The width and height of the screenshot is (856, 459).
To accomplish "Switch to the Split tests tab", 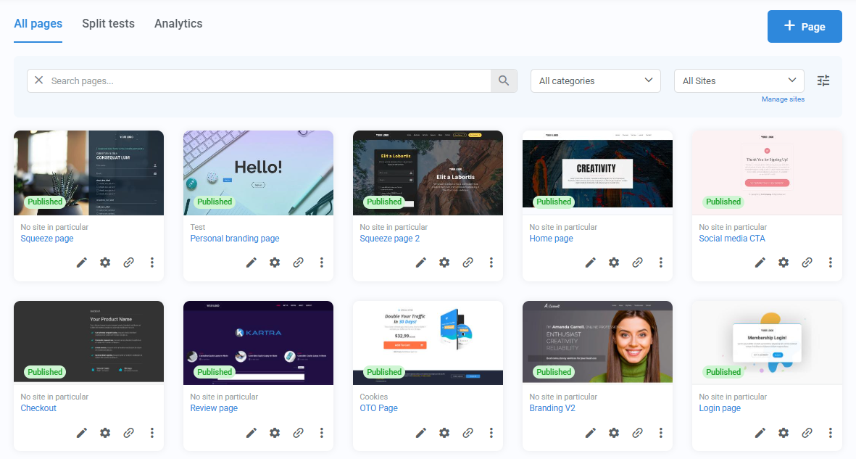I will pyautogui.click(x=108, y=23).
